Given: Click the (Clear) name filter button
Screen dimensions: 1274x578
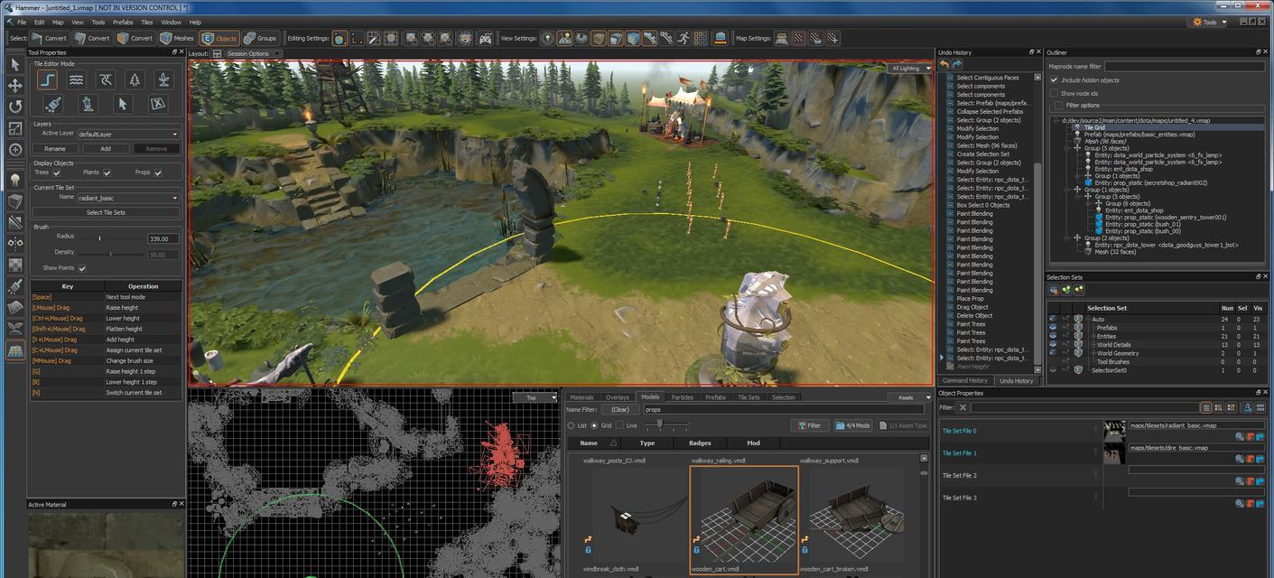Looking at the screenshot, I should coord(619,409).
